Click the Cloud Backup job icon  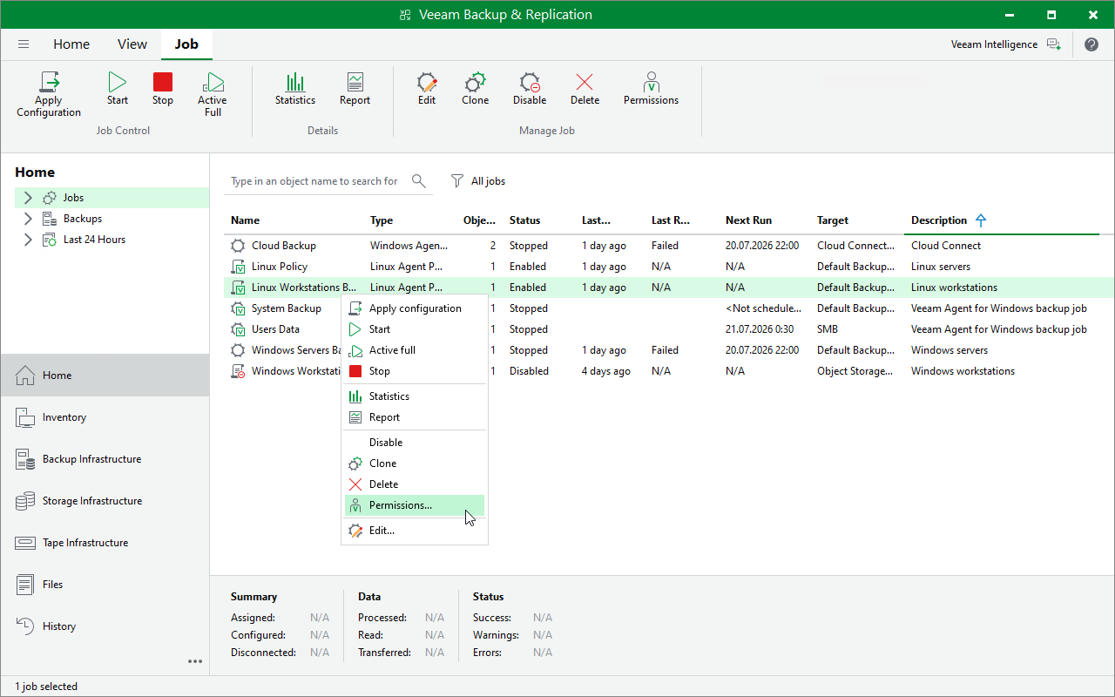238,246
